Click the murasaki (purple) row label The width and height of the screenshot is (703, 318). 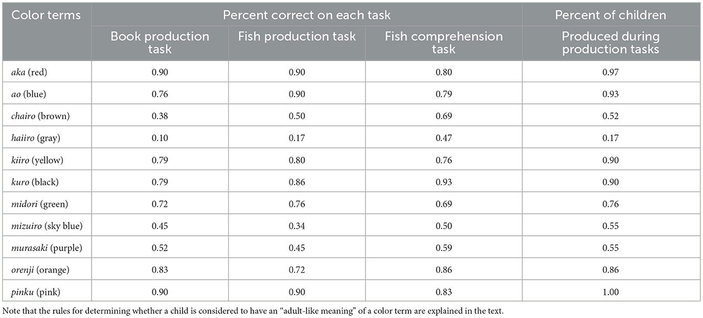pos(47,248)
